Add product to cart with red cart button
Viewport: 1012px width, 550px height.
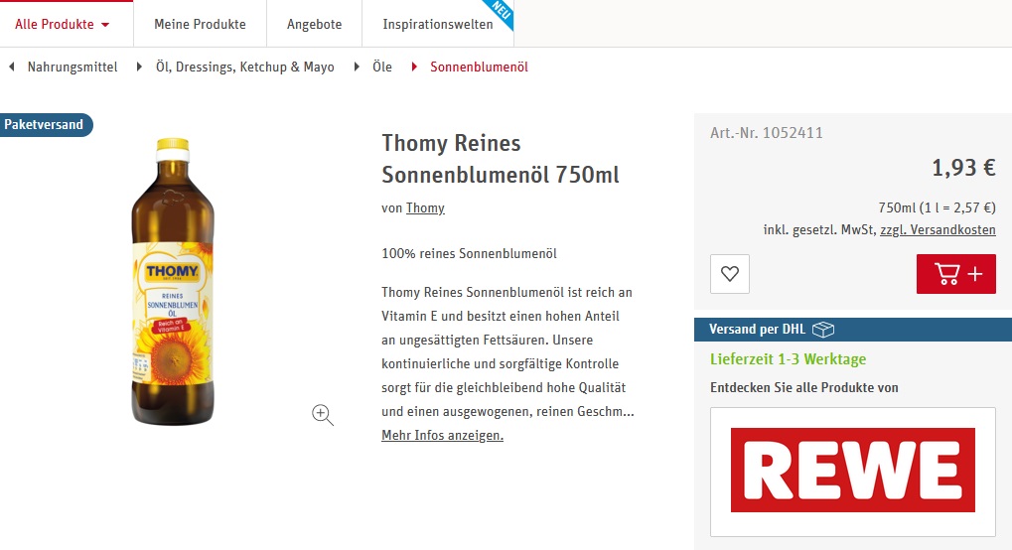pos(955,274)
